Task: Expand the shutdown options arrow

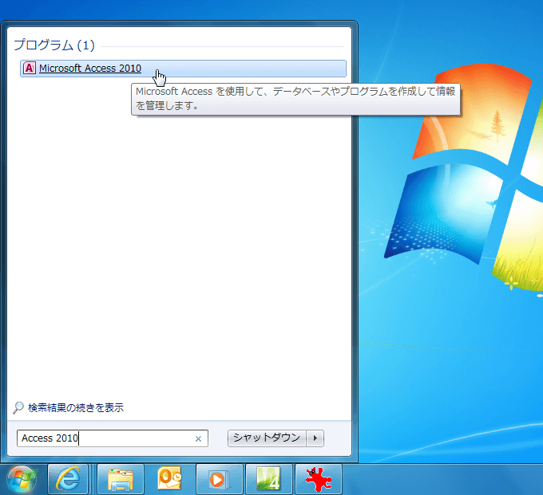Action: 315,438
